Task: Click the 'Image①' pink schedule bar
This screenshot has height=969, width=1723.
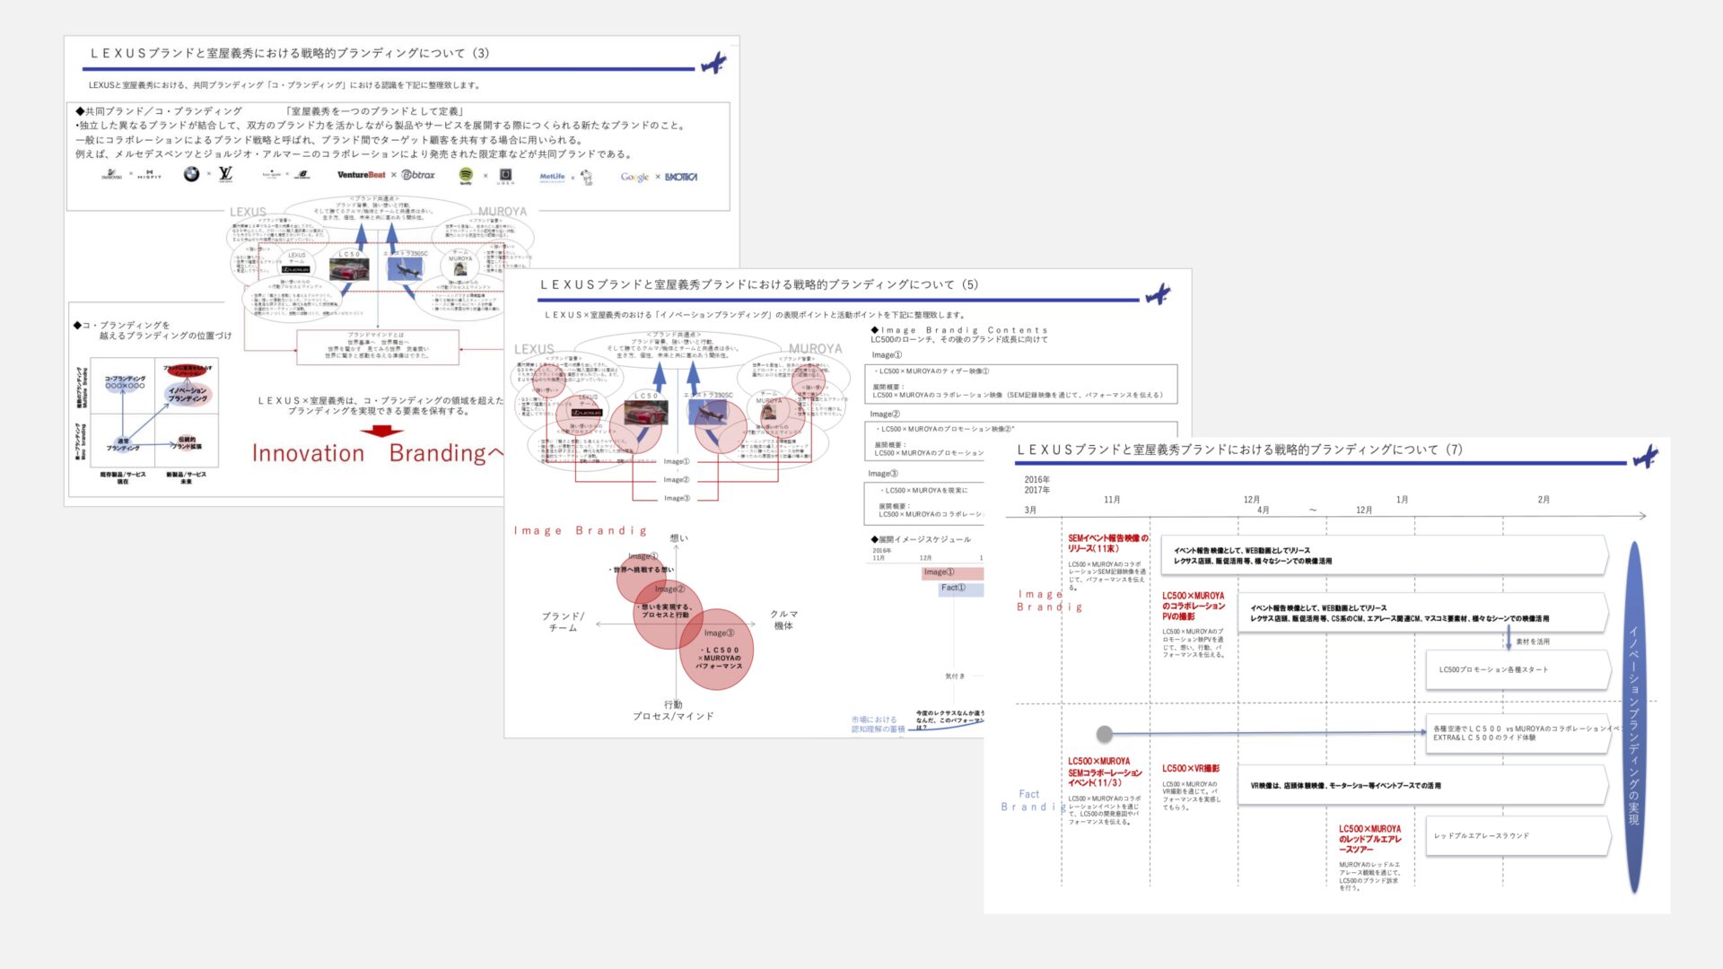Action: 952,572
